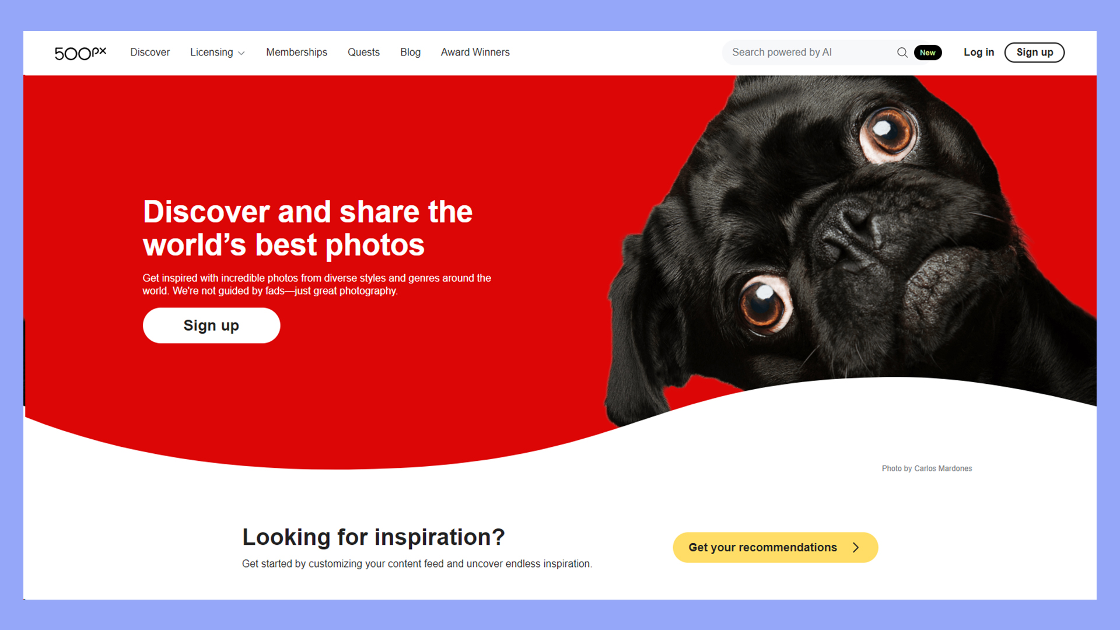The height and width of the screenshot is (630, 1120).
Task: Toggle the AI search feature
Action: [927, 52]
